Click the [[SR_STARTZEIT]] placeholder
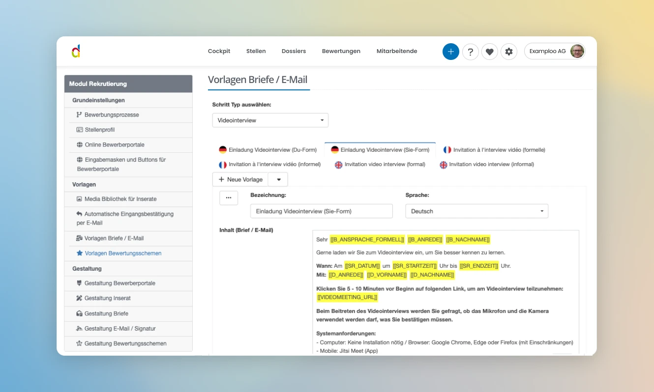 [415, 266]
